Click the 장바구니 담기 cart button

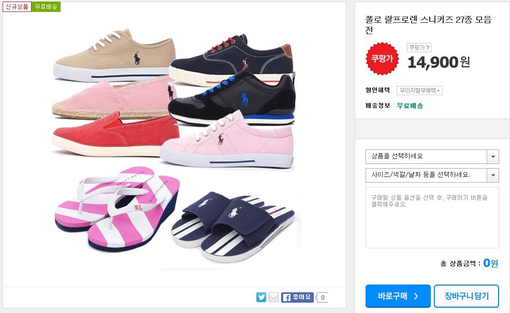pyautogui.click(x=467, y=296)
